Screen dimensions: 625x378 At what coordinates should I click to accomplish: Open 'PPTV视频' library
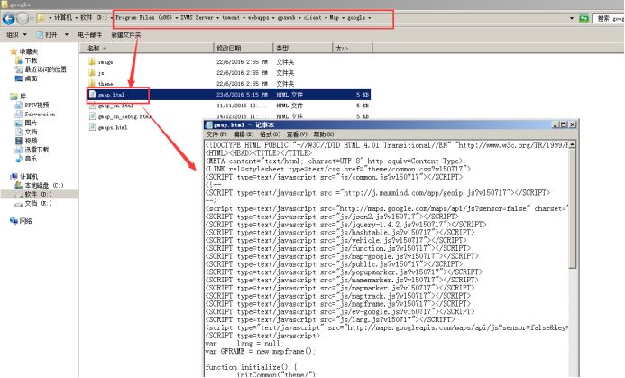point(32,106)
